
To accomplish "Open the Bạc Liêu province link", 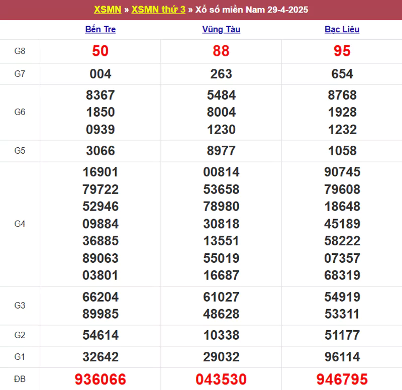I will [342, 29].
